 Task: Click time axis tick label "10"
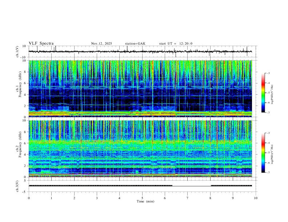click(256, 198)
